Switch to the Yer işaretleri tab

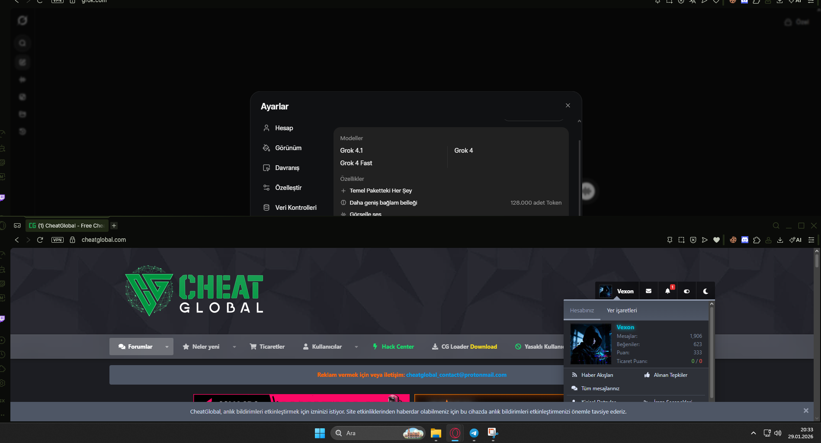pos(622,311)
